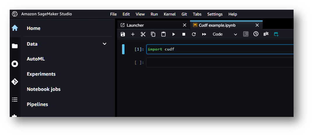Cut selected cell with scissors icon
The height and width of the screenshot is (136, 313).
(x=143, y=34)
